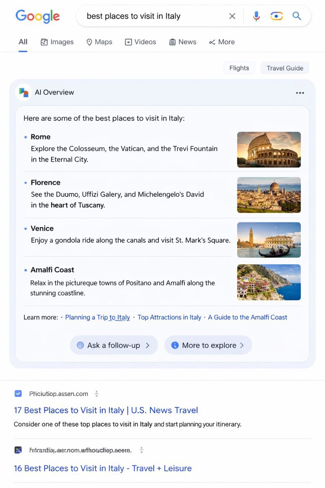Click the Google logo
This screenshot has height=488, width=325.
click(x=37, y=16)
